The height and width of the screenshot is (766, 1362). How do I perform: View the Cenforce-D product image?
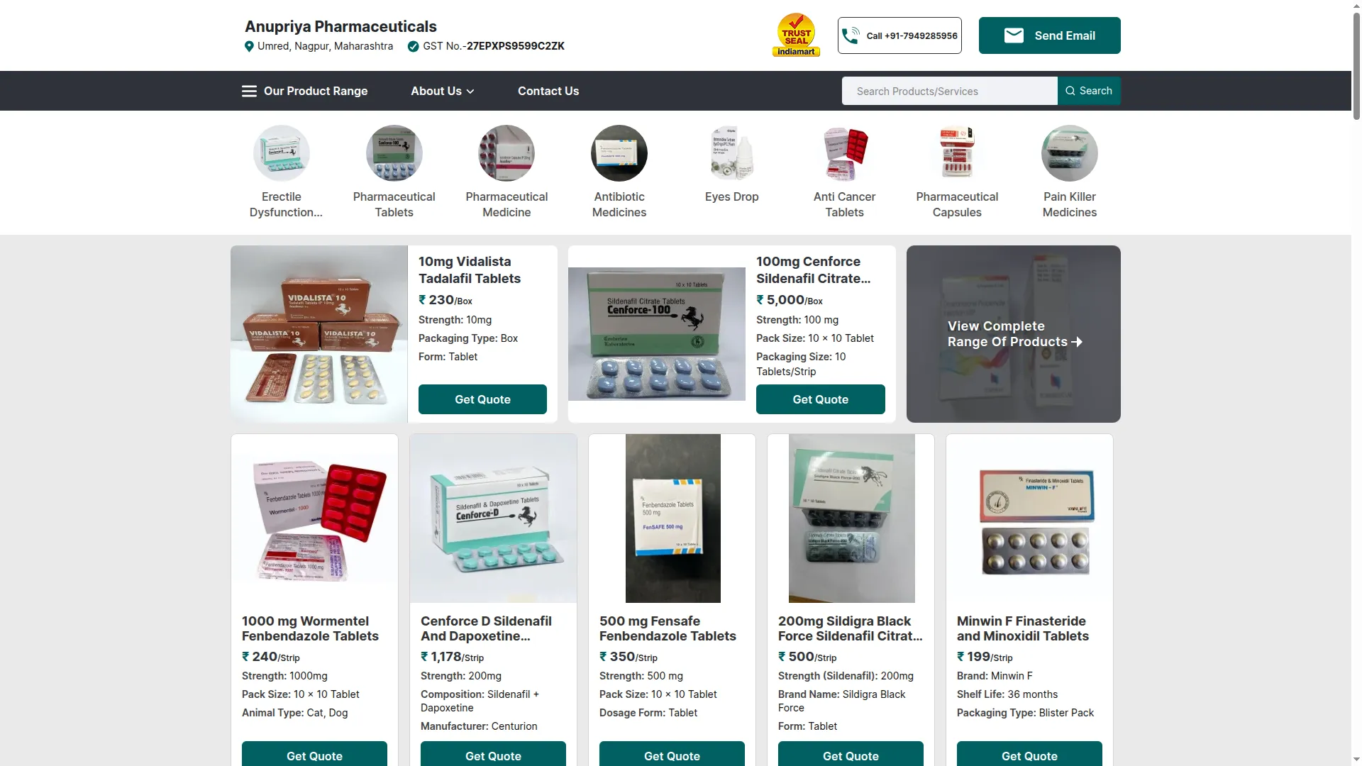point(493,518)
